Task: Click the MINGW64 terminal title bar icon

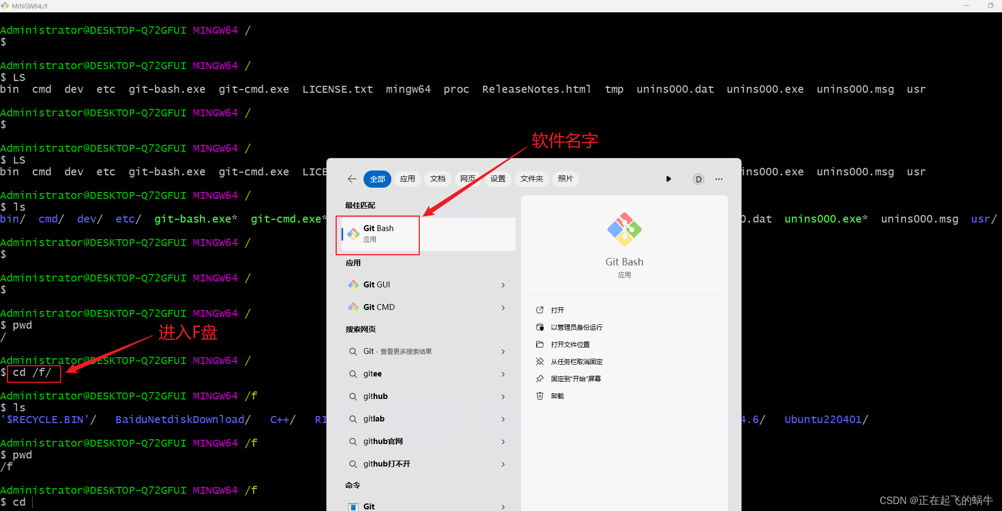Action: pos(5,6)
